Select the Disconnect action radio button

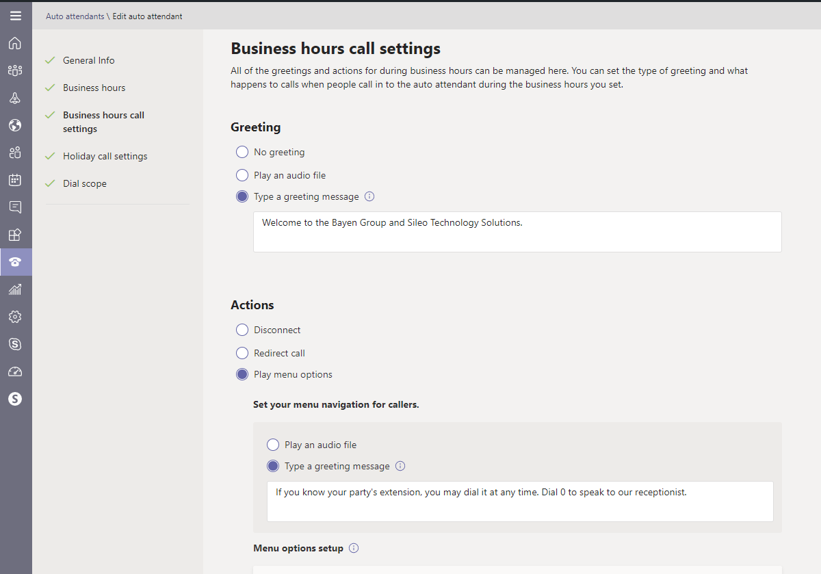242,330
